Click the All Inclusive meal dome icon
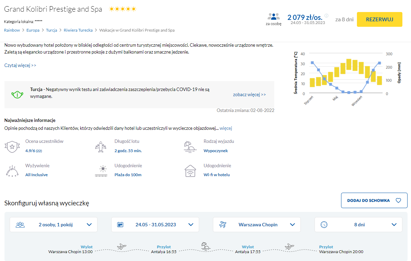This screenshot has width=411, height=261. pos(12,171)
